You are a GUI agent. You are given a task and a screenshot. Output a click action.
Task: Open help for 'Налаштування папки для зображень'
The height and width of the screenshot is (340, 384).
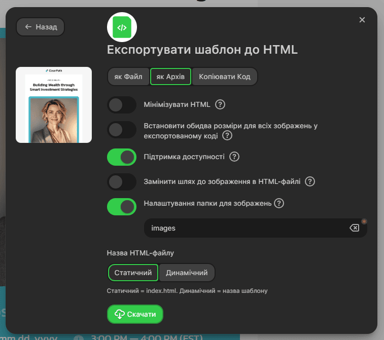(x=279, y=203)
